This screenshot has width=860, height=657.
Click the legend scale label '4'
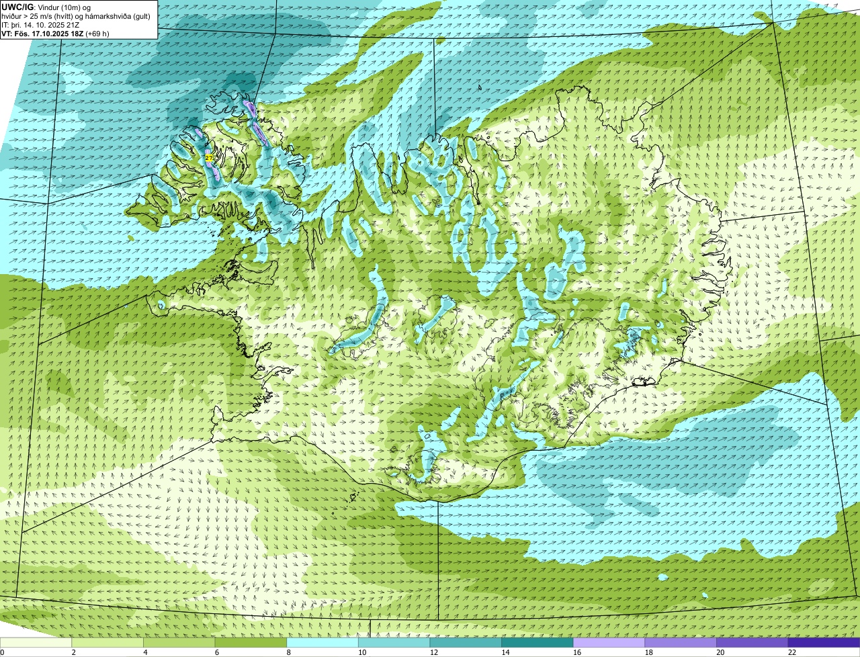click(145, 652)
